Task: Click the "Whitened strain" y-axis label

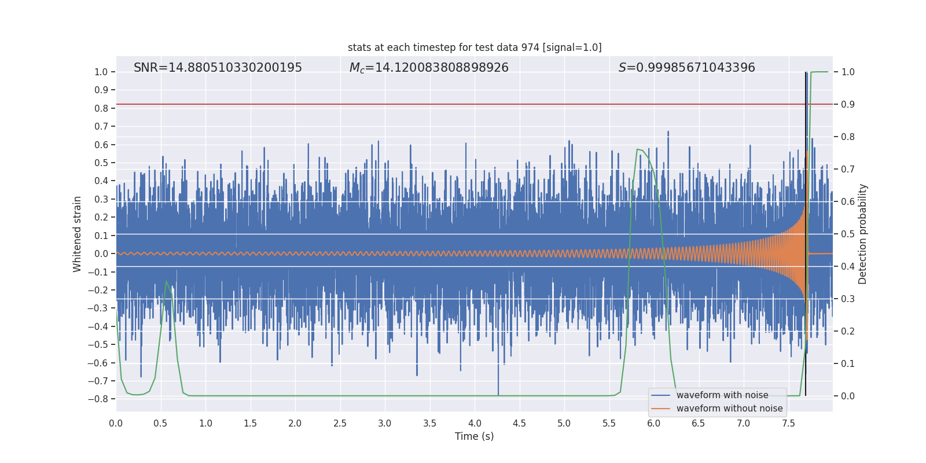Action: coord(78,234)
